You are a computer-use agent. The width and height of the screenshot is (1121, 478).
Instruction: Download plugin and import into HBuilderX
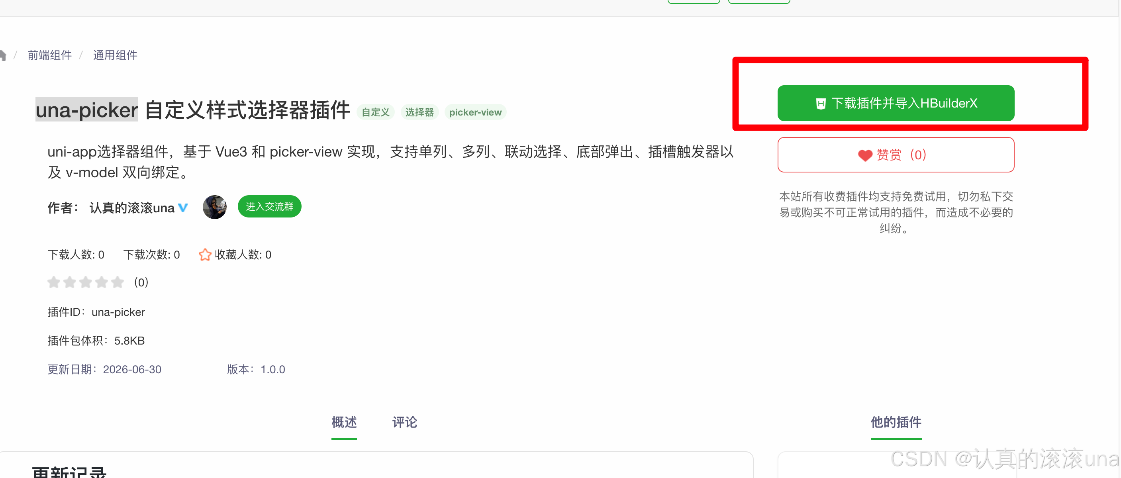896,103
